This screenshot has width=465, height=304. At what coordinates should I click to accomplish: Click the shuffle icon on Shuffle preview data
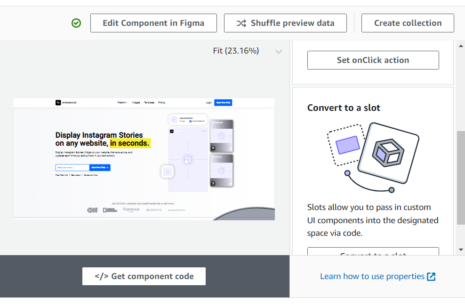(x=241, y=23)
